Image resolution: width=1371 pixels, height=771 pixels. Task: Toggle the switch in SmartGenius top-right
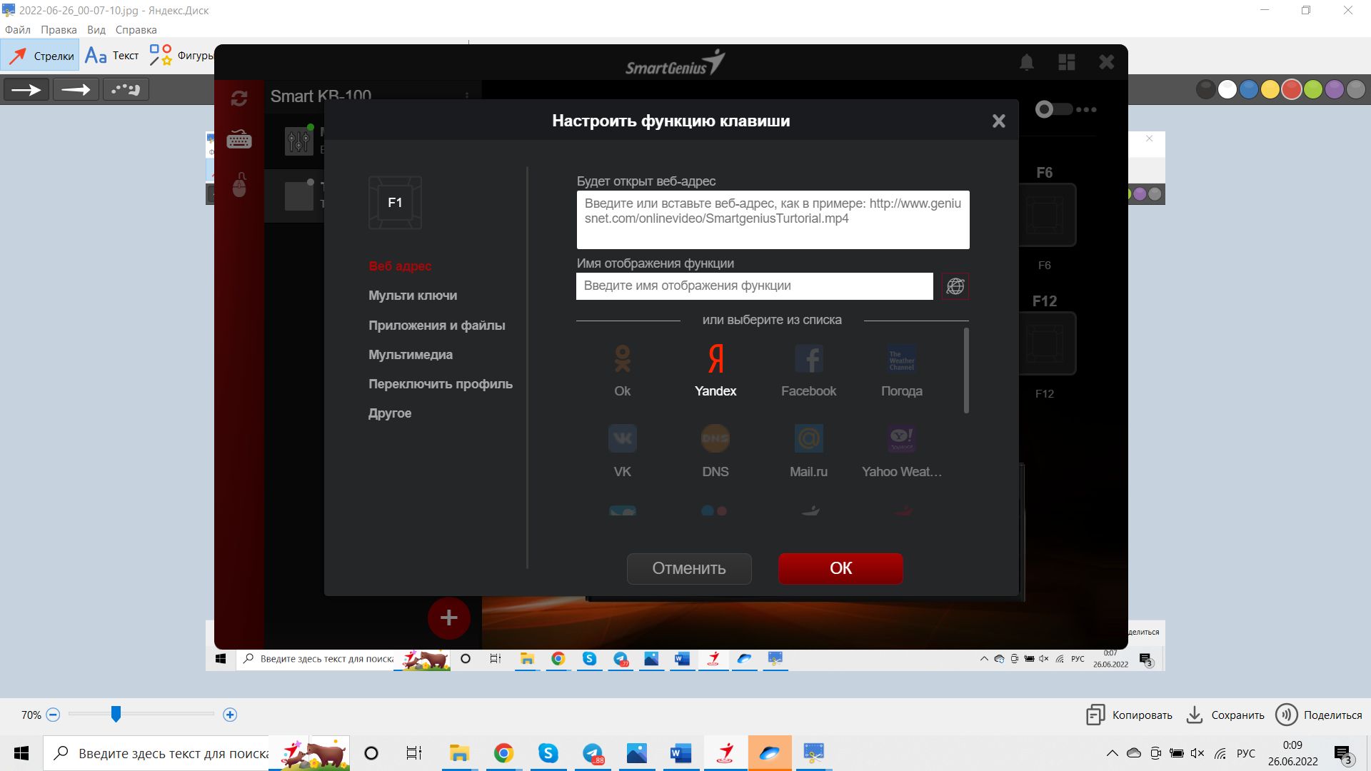pyautogui.click(x=1053, y=109)
